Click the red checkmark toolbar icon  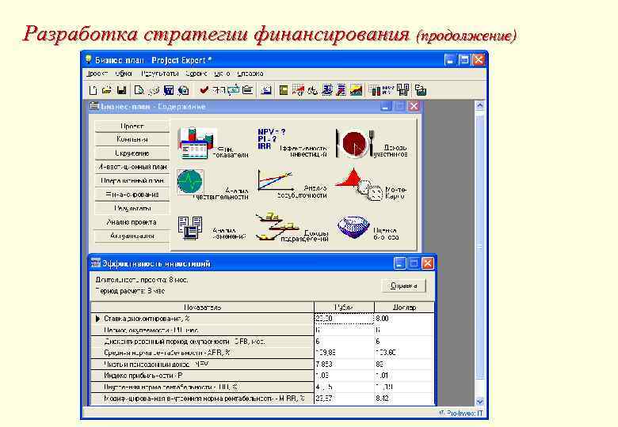(204, 90)
